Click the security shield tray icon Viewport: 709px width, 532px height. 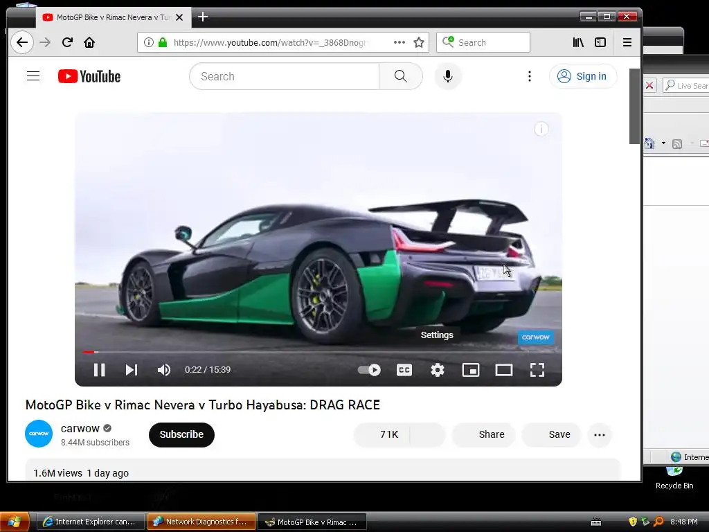point(633,522)
